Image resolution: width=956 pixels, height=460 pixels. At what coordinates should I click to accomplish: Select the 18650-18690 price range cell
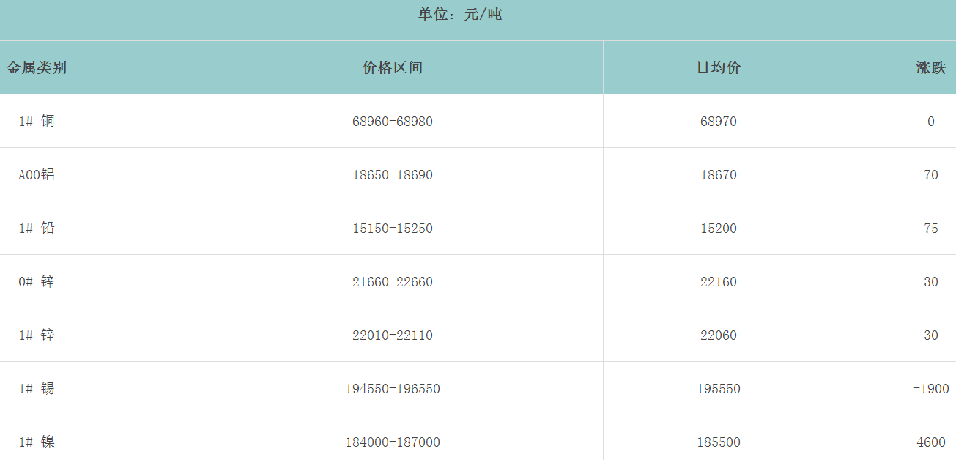[393, 175]
